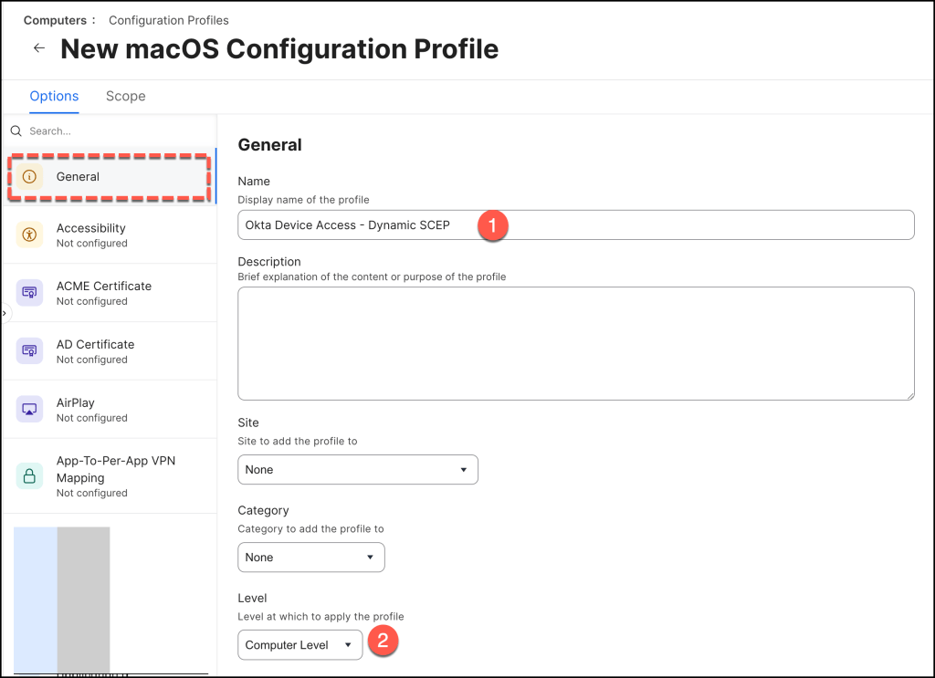Image resolution: width=935 pixels, height=678 pixels.
Task: Click the magnifier icon in the sidebar search
Action: [x=16, y=131]
